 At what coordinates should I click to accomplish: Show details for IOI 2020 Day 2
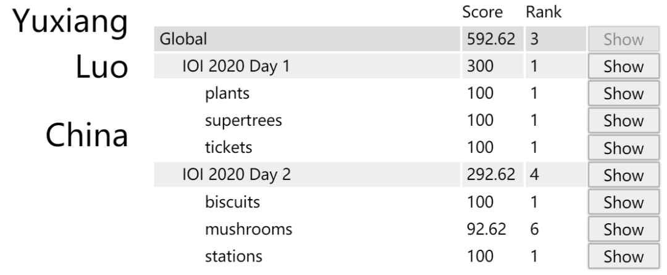623,175
